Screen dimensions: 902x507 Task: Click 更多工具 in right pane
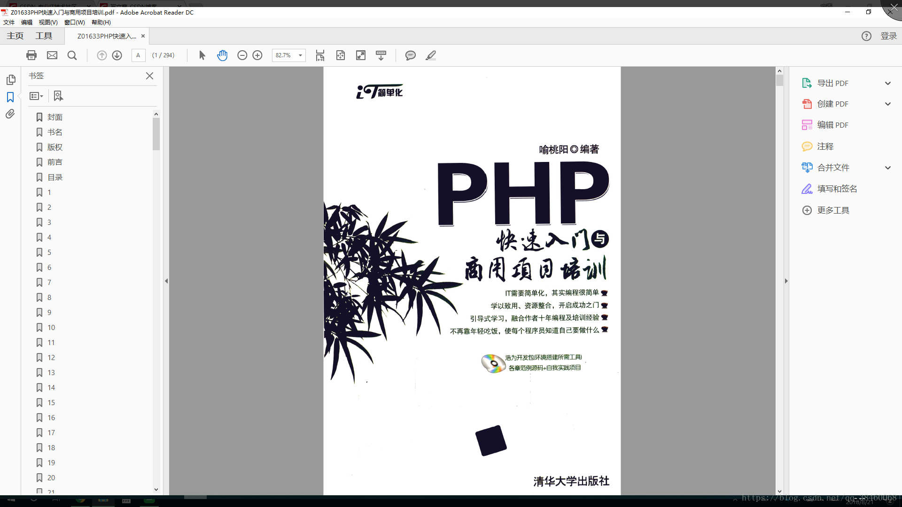[833, 210]
